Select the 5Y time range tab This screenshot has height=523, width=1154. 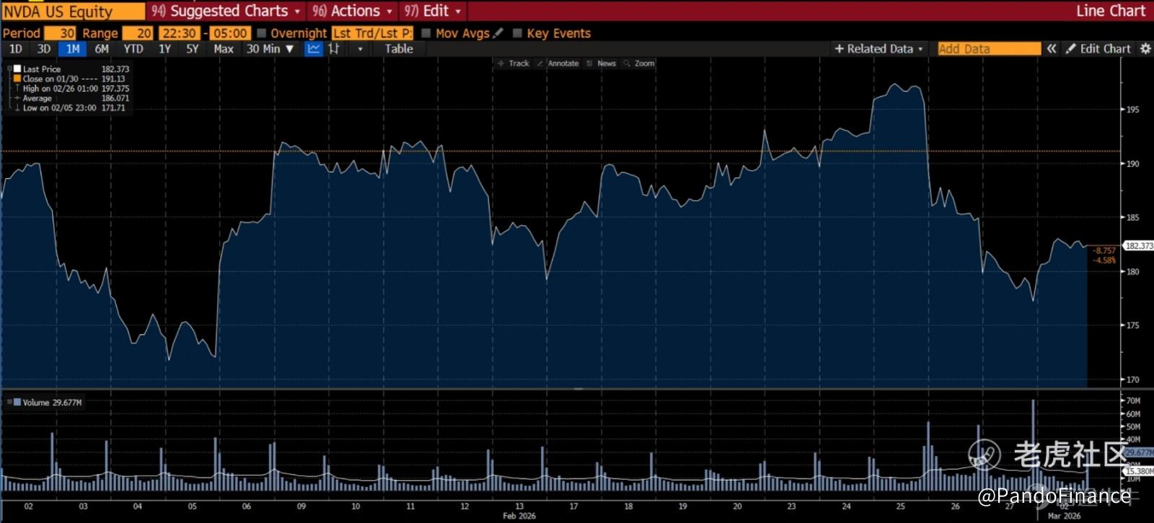tap(193, 49)
